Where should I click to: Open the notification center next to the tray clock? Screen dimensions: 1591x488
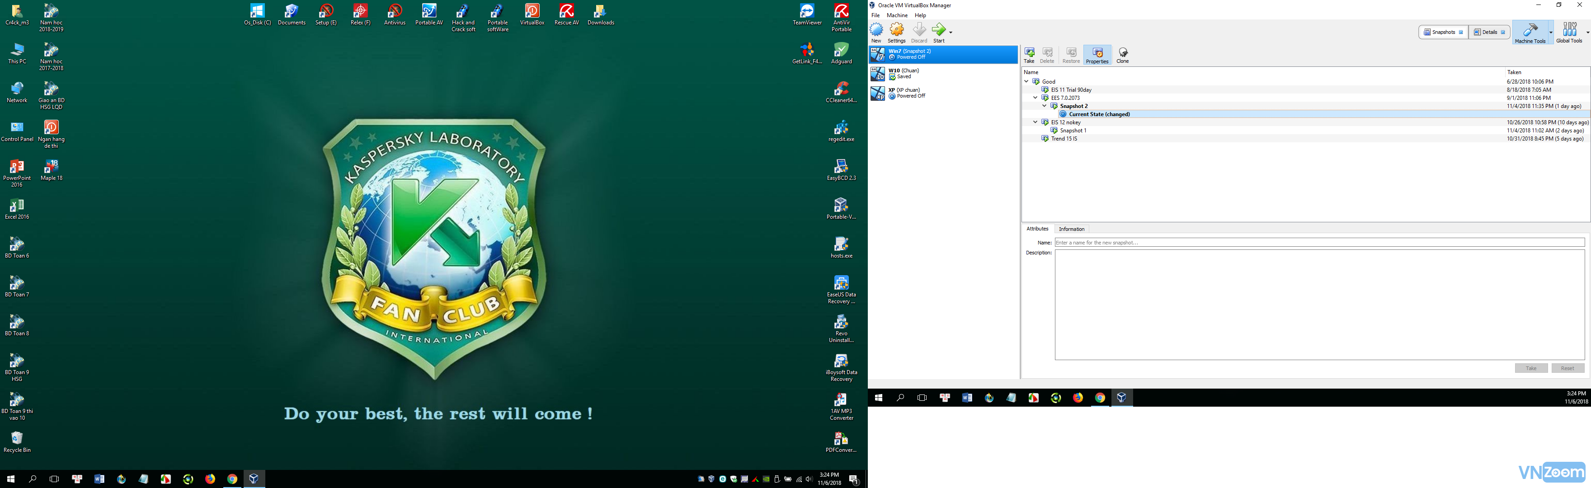click(x=853, y=479)
